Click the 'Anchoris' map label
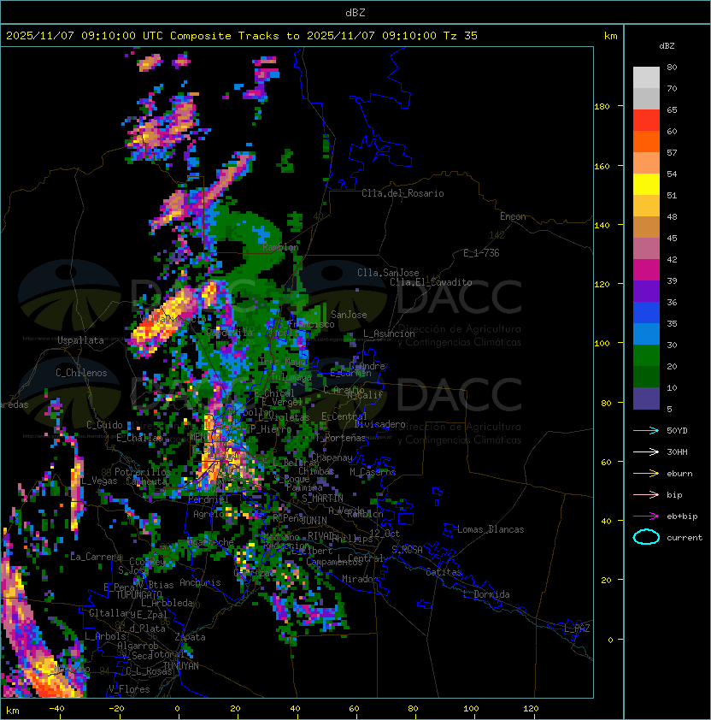Image resolution: width=711 pixels, height=720 pixels. (200, 582)
